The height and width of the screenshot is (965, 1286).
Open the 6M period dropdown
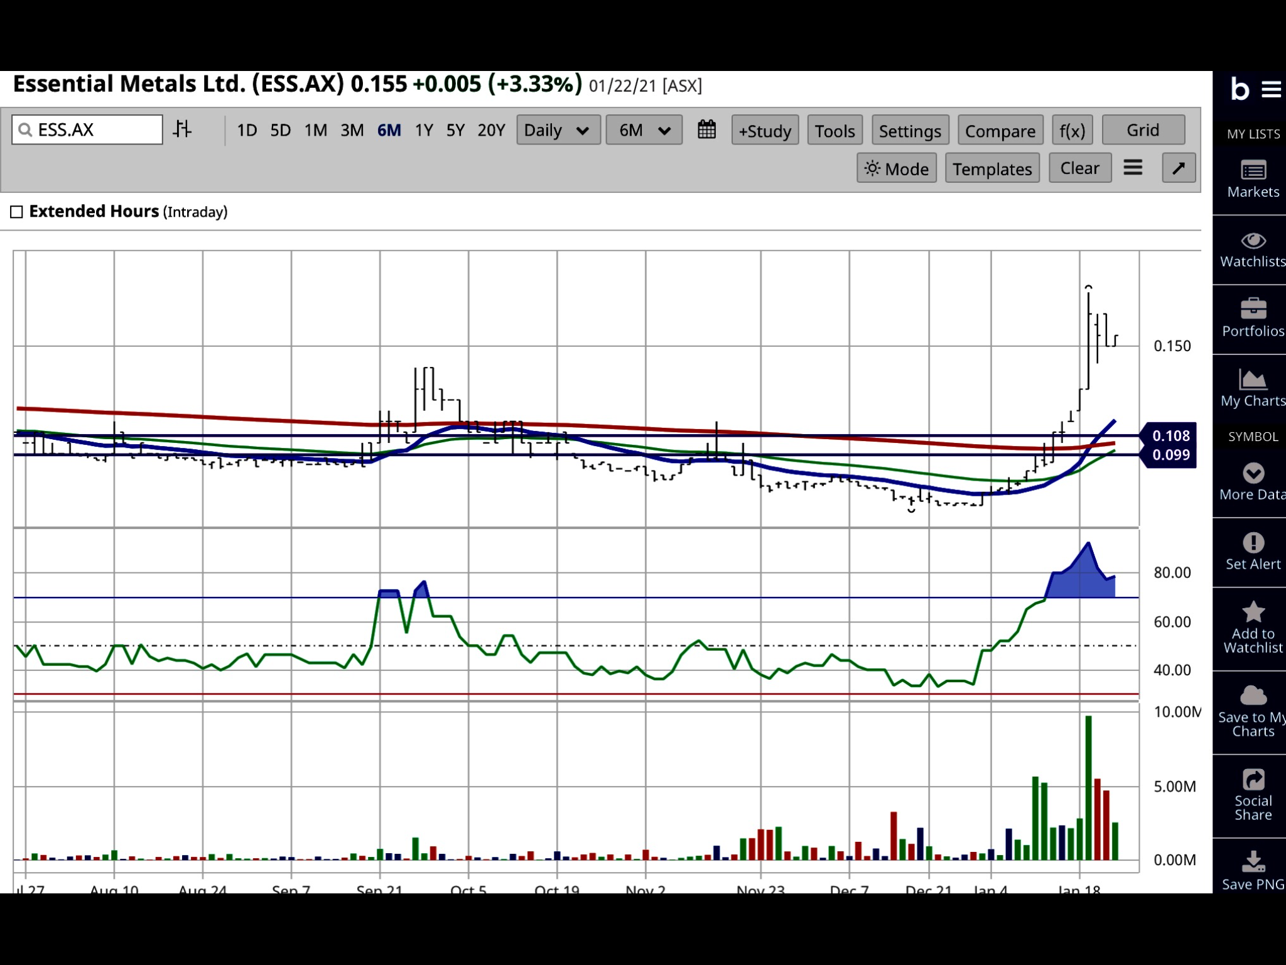(644, 130)
